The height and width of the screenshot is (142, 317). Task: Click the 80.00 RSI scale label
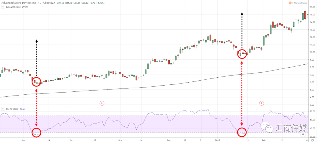pyautogui.click(x=312, y=111)
